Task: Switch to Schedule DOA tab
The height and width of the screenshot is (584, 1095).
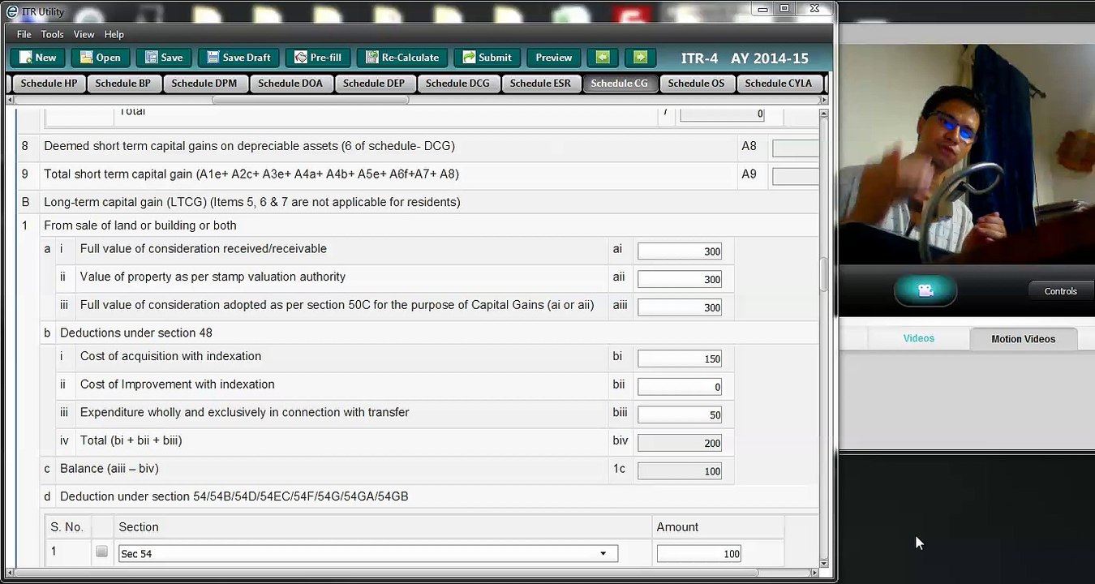Action: click(290, 84)
